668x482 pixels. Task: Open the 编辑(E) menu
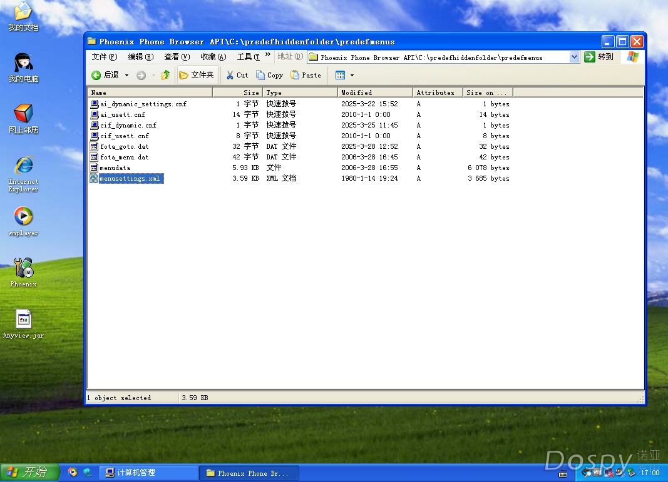pos(141,57)
